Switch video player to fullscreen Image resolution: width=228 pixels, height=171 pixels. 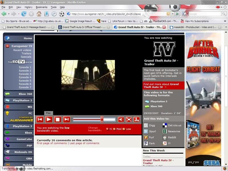click(x=129, y=119)
